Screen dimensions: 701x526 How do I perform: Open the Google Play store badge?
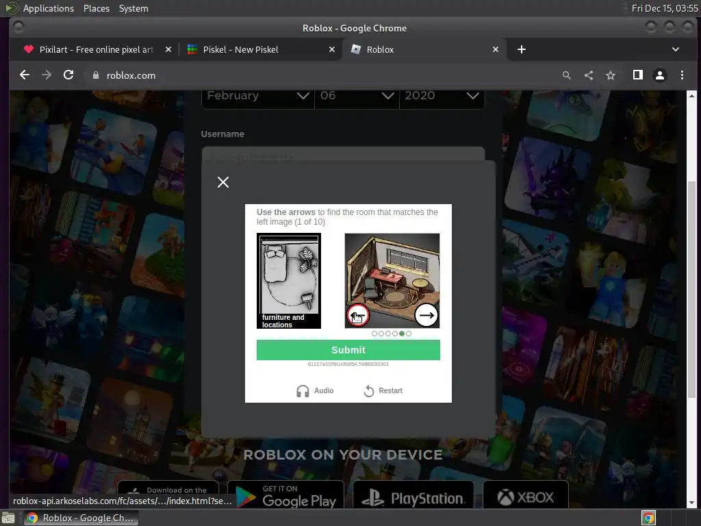[285, 494]
